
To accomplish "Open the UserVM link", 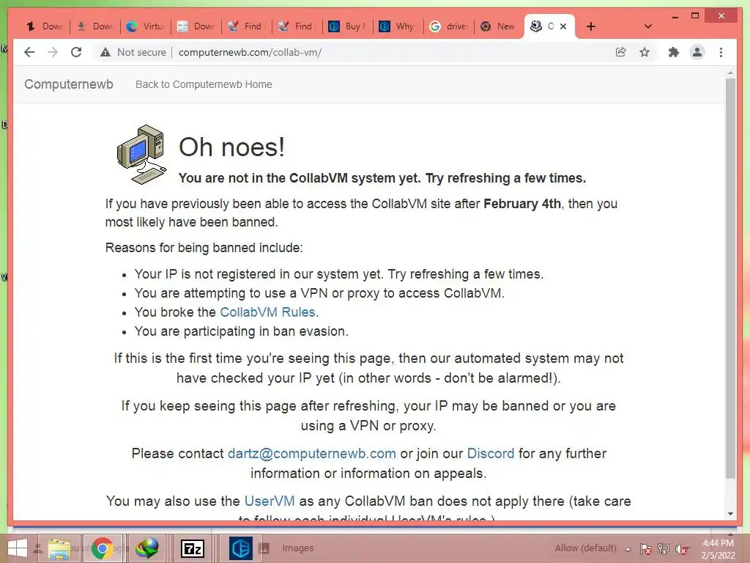I will (x=270, y=501).
